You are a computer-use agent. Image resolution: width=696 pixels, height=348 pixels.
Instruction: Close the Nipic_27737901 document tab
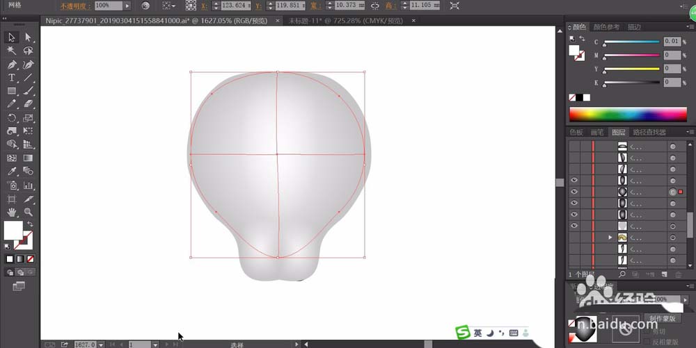point(278,20)
